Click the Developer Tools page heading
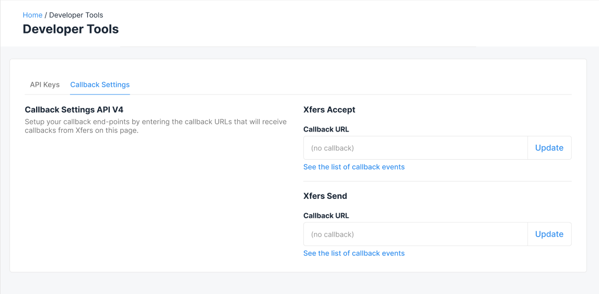Image resolution: width=599 pixels, height=294 pixels. [x=71, y=29]
